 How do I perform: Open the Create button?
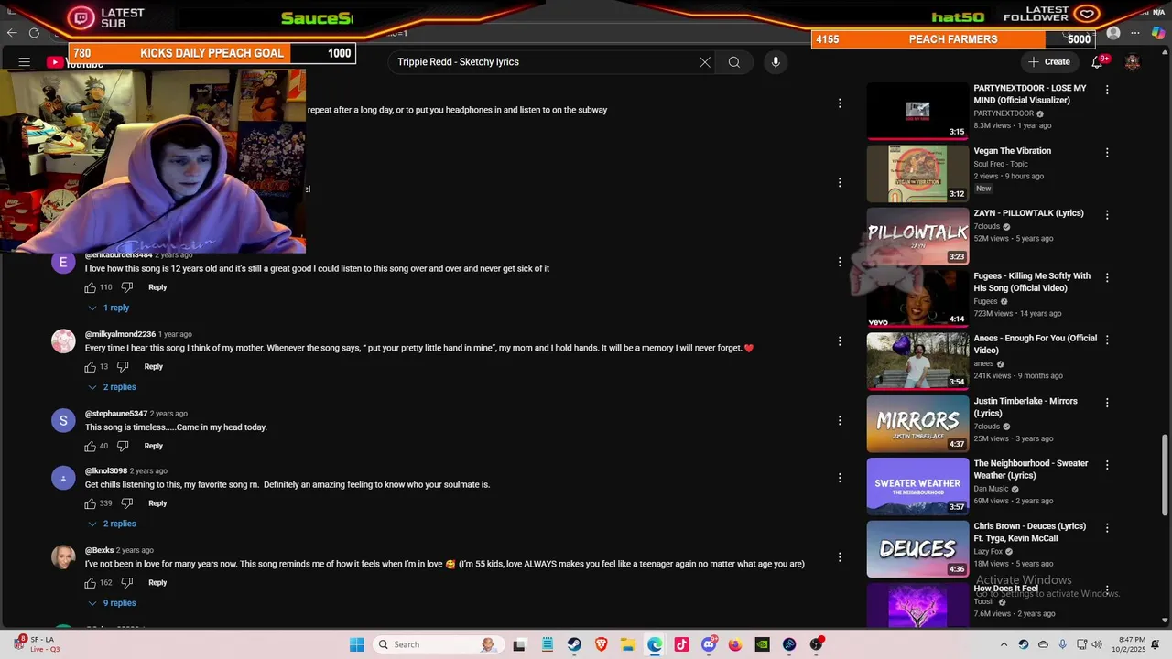tap(1049, 62)
